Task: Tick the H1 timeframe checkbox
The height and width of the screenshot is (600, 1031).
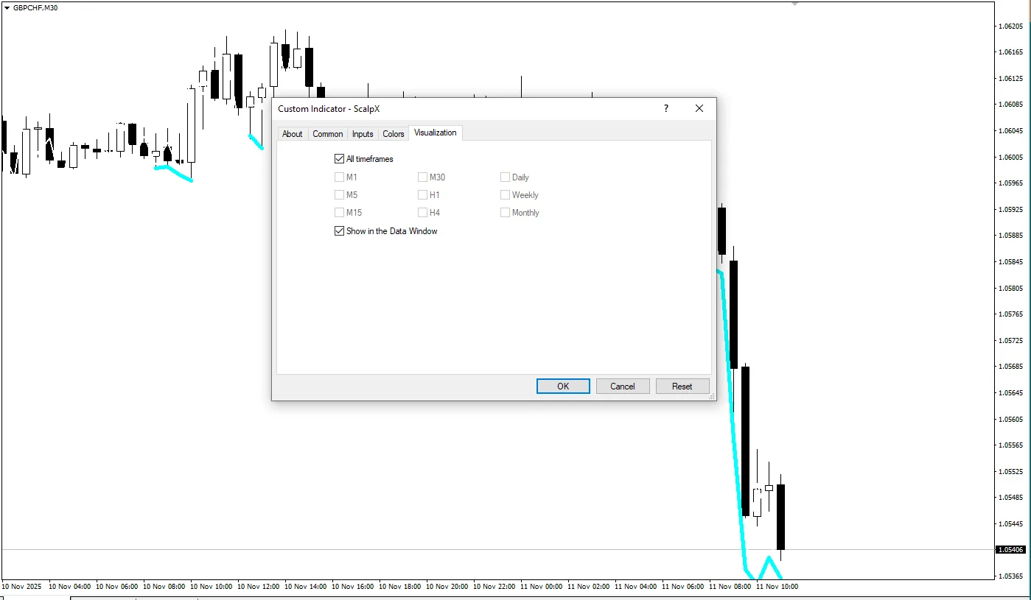Action: [422, 195]
